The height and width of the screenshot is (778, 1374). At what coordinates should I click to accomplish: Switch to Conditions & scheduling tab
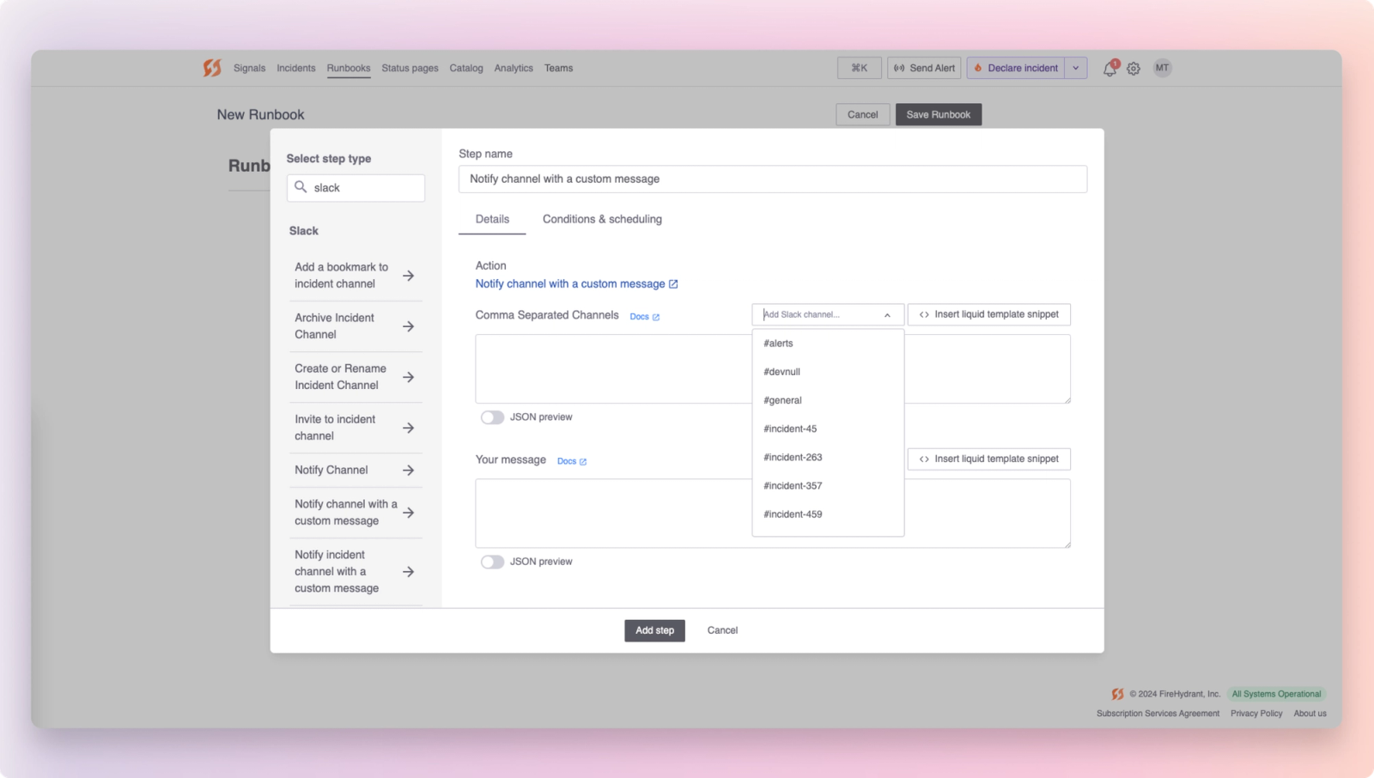[602, 219]
